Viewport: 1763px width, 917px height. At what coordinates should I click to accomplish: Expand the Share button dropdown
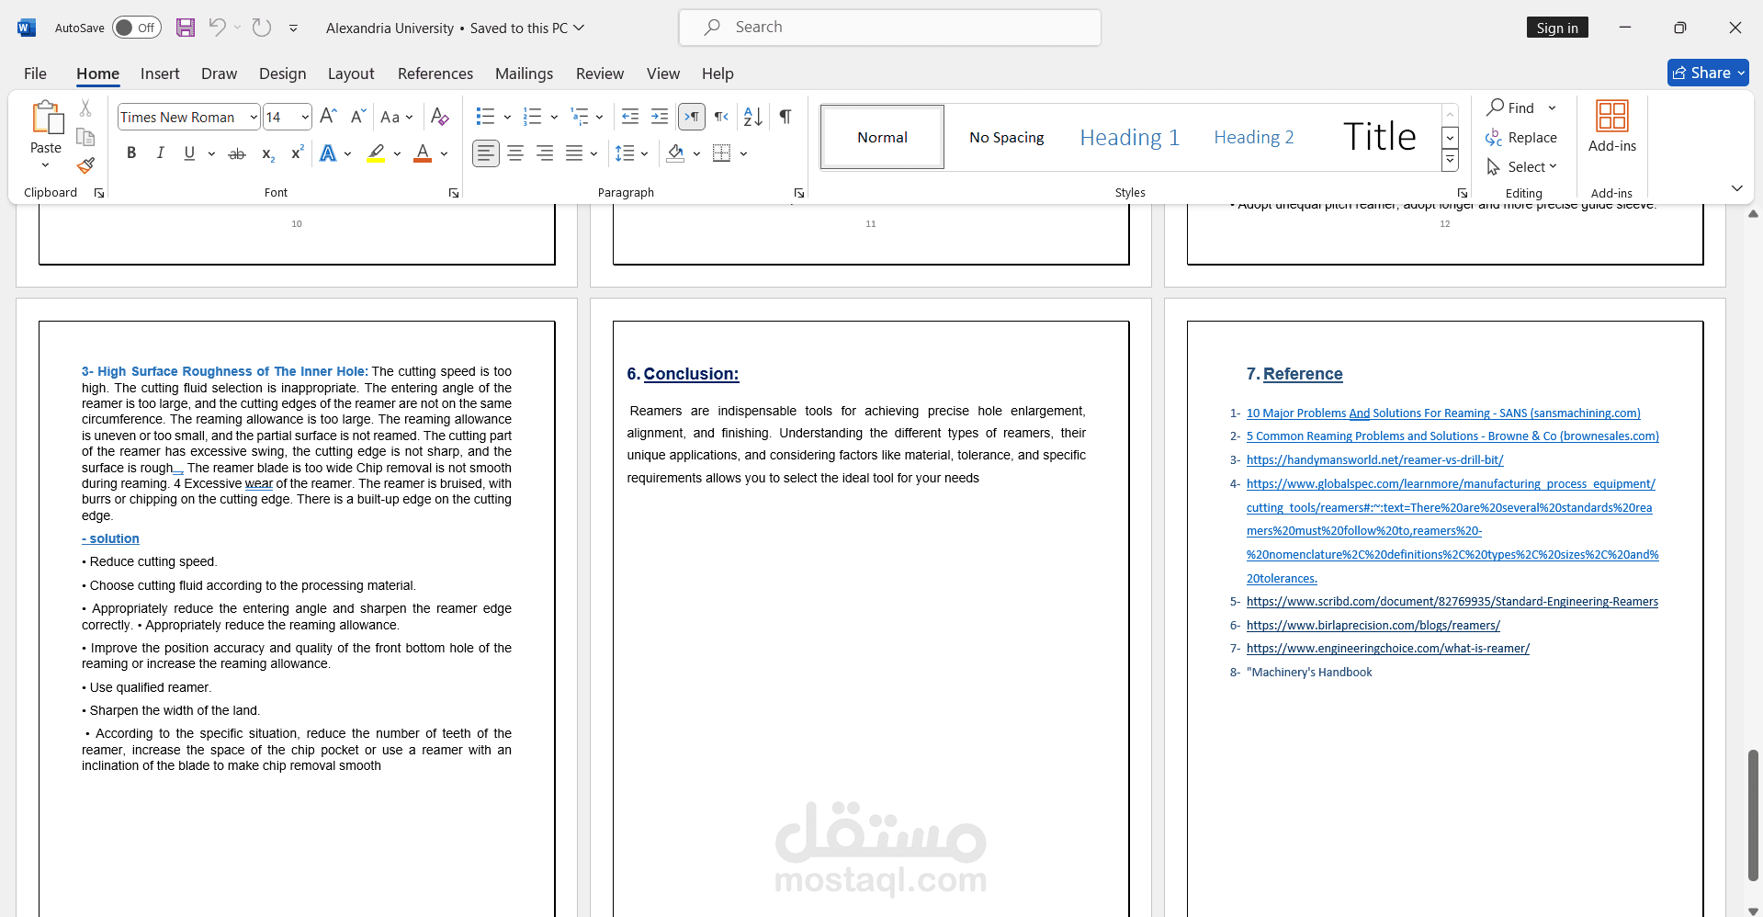(1741, 73)
